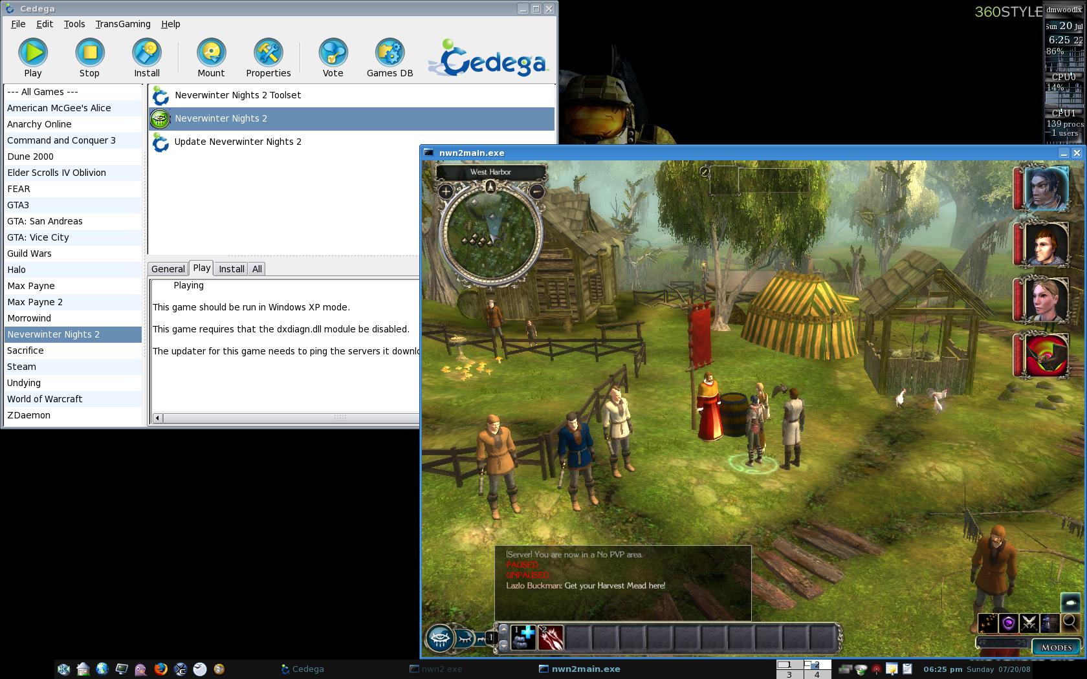Click the left arrow of horizontal scrollbar
This screenshot has height=679, width=1087.
click(x=158, y=418)
